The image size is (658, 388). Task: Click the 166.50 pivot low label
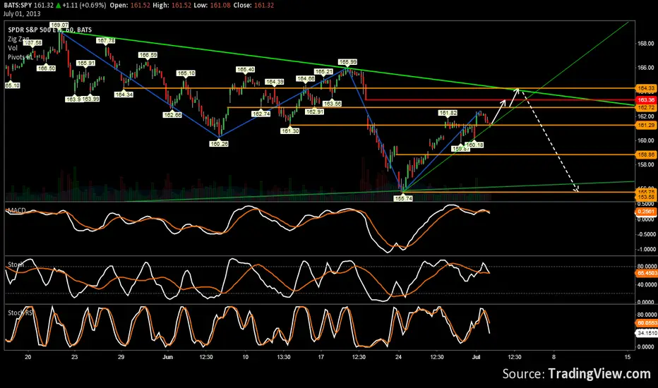tap(46, 68)
